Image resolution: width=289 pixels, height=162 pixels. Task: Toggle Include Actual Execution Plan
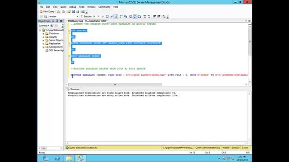[x=121, y=16]
